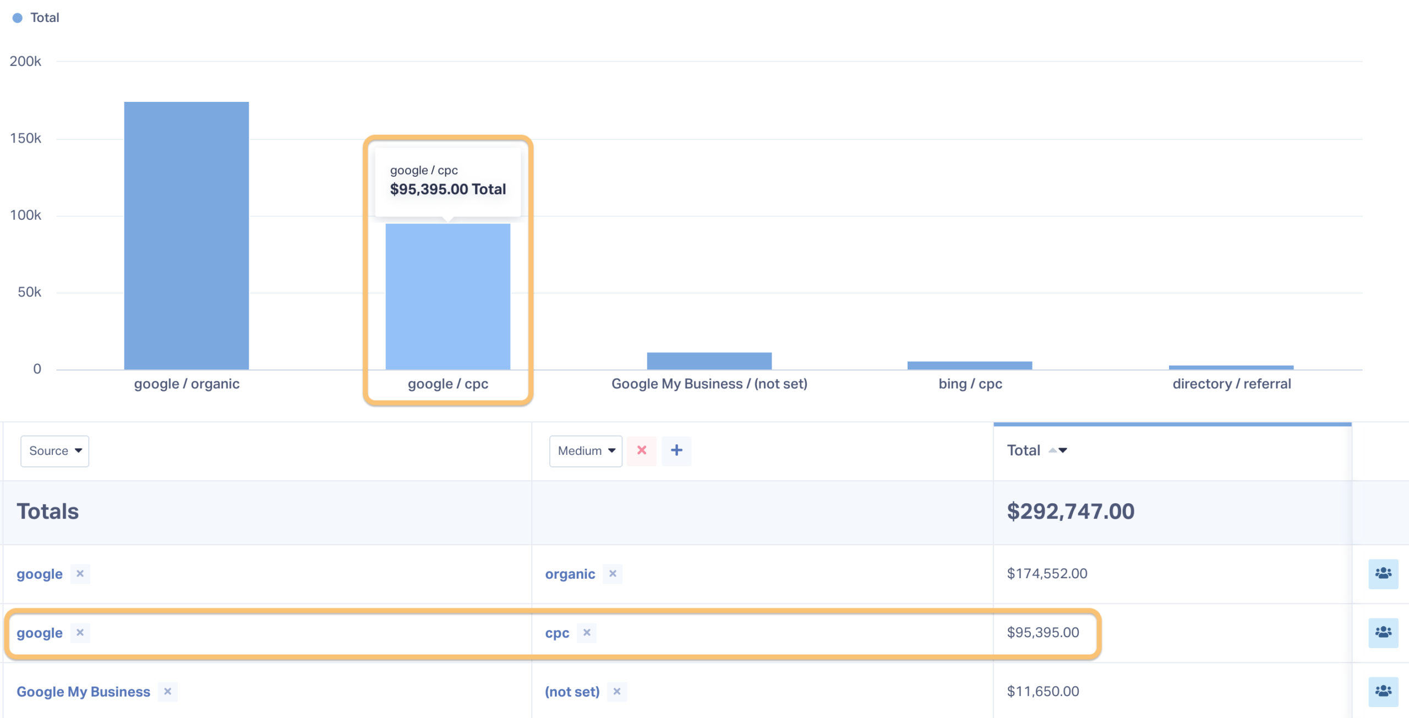
Task: Click the bing / cpc axis label
Action: (970, 384)
